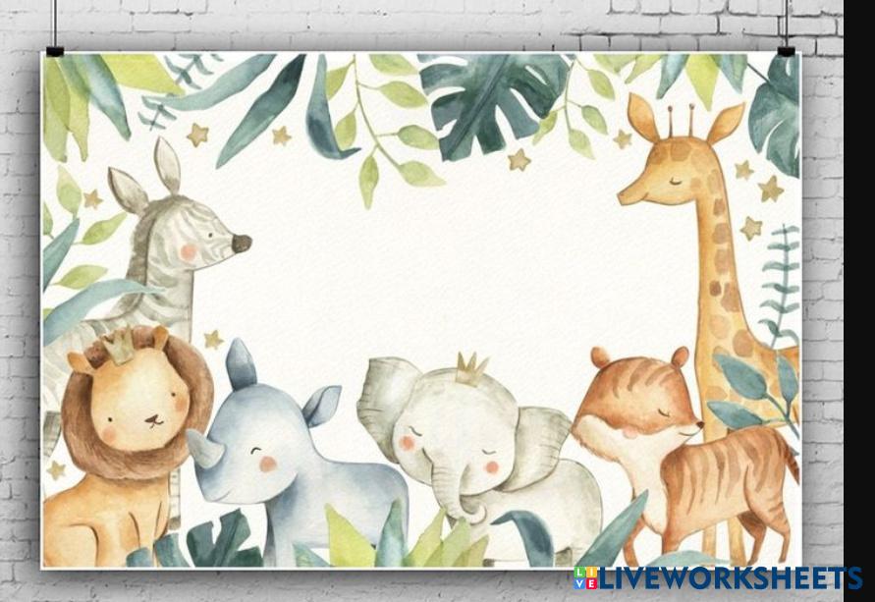Click the colorful Liveworksheets logo icon
The height and width of the screenshot is (602, 875).
[x=585, y=578]
